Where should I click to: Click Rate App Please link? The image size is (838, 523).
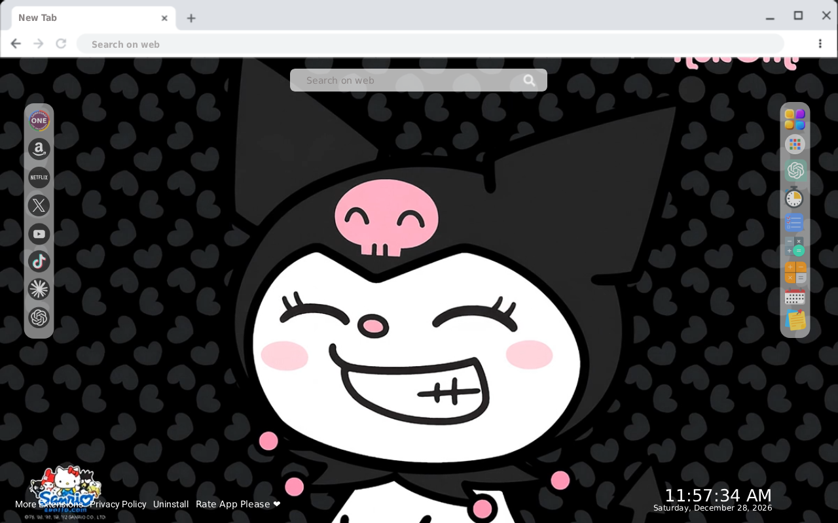[x=238, y=504]
